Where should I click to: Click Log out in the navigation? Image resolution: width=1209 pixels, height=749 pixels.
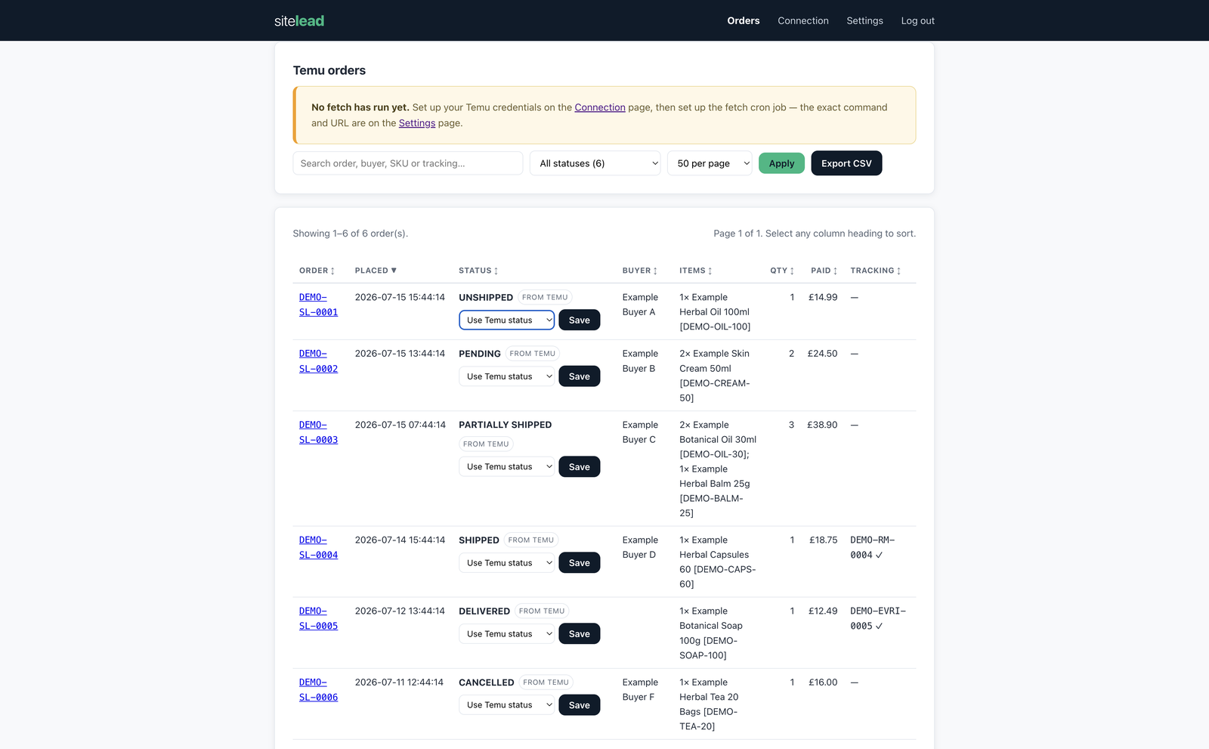point(917,20)
